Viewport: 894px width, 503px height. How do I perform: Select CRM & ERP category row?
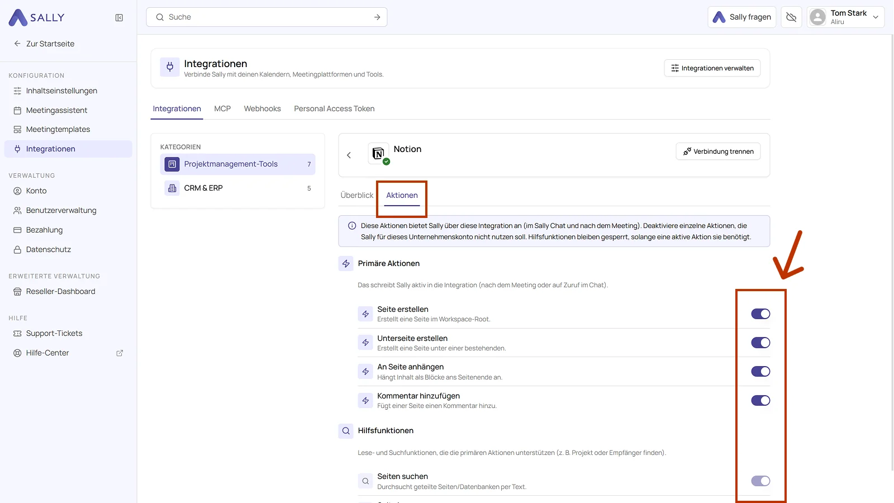pyautogui.click(x=238, y=188)
